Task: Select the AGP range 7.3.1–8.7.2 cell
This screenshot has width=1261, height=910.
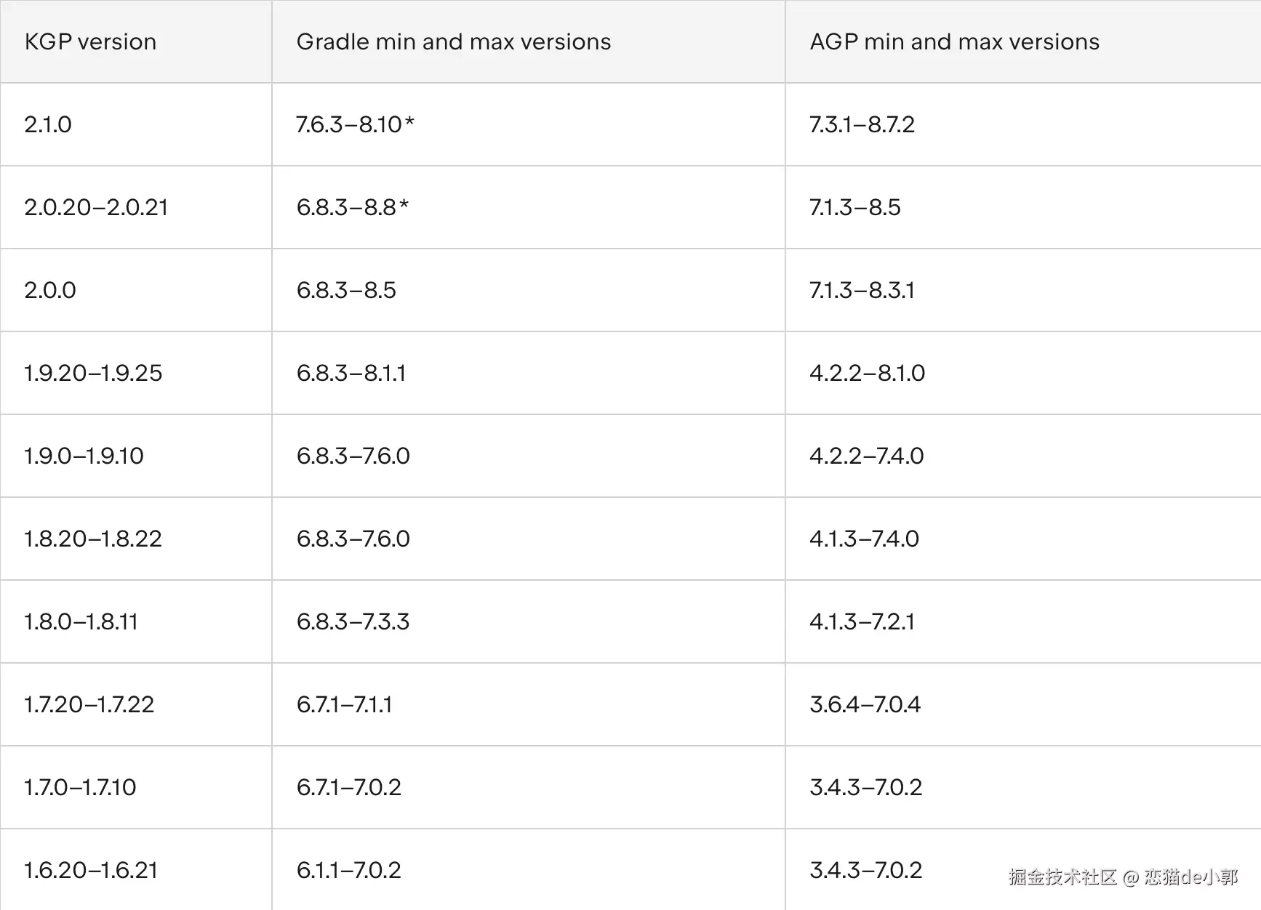Action: (862, 125)
